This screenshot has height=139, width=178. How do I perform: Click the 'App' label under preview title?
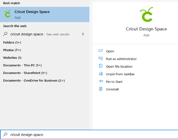tap(146, 35)
